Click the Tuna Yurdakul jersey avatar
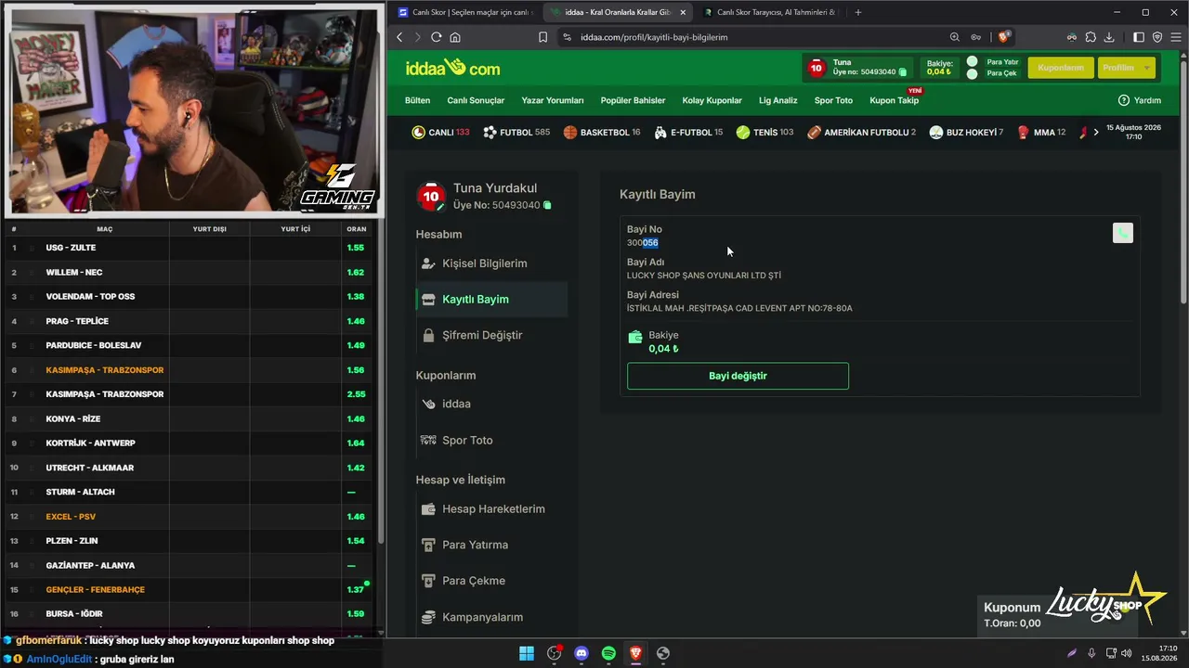 tap(431, 196)
